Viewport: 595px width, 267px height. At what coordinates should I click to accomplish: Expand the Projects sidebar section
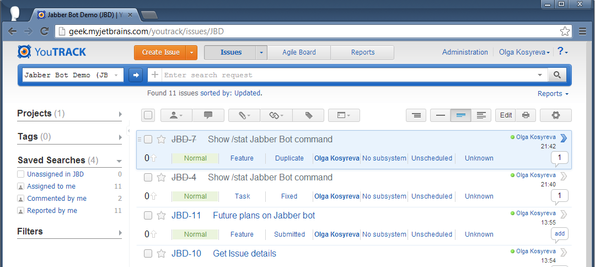[x=120, y=114]
